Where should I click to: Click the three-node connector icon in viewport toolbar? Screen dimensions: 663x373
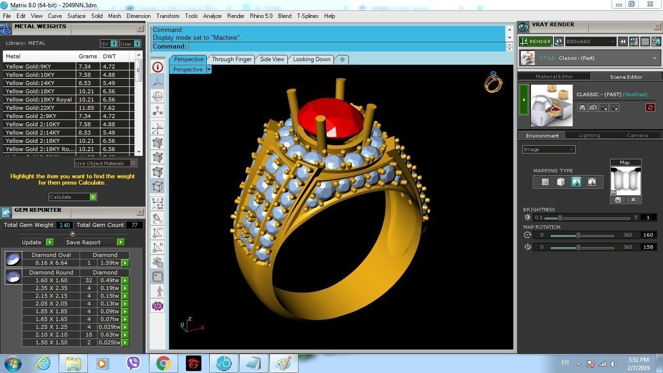pyautogui.click(x=157, y=111)
